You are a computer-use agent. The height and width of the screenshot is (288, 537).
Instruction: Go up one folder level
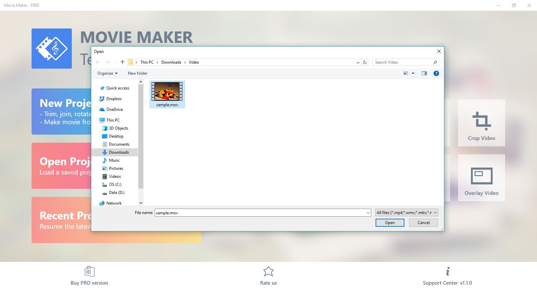pyautogui.click(x=123, y=62)
